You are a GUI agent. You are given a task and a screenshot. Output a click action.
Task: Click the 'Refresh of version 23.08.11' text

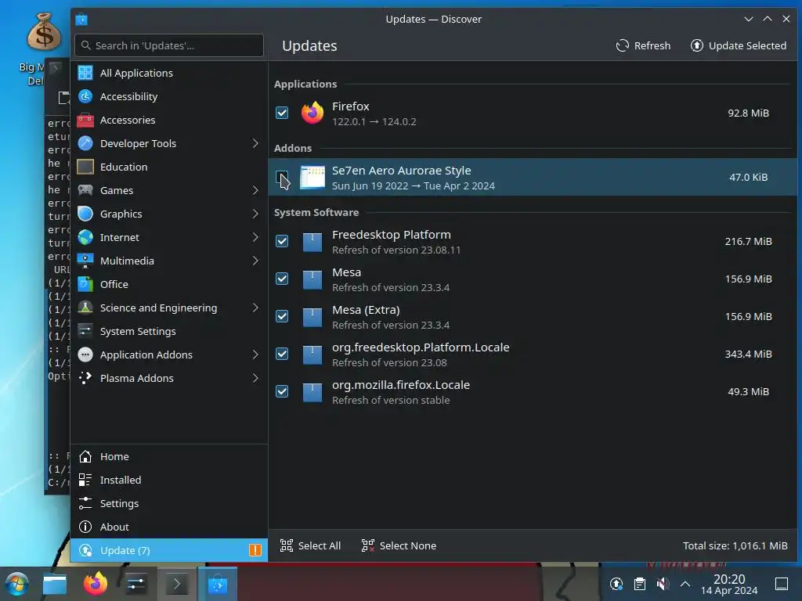(396, 250)
